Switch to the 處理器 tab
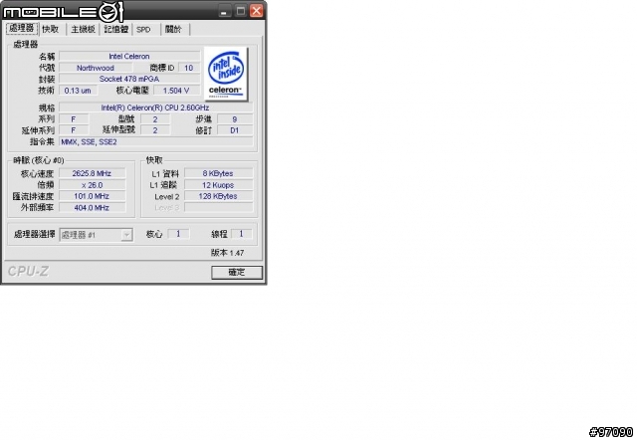Screen dimensions: 637x440 pyautogui.click(x=22, y=29)
